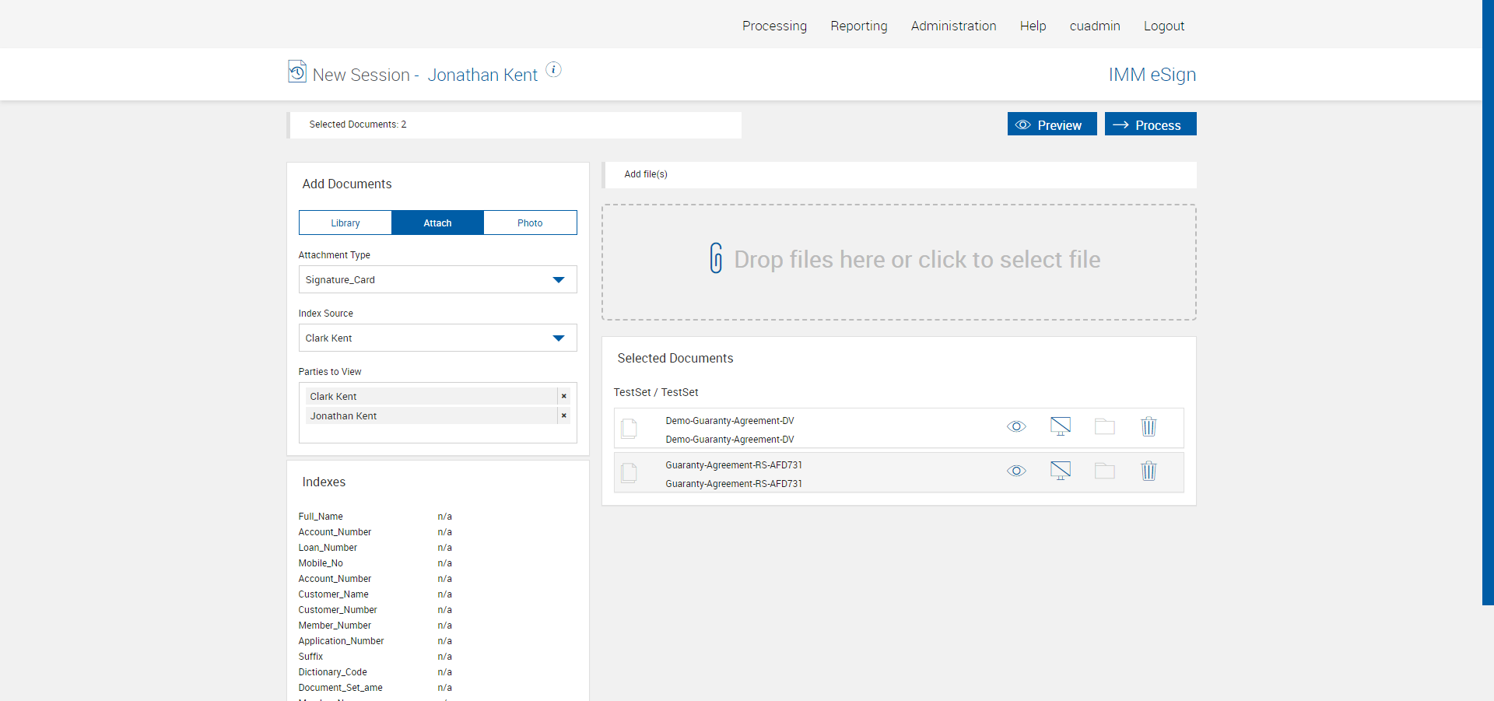The image size is (1494, 701).
Task: Click the monitor icon for Demo-Guaranty-Agreement-DV
Action: coord(1060,426)
